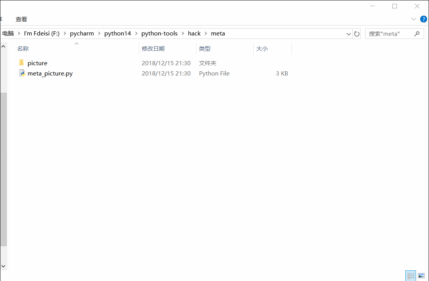429x281 pixels.
Task: Select the meta_picture.py Python file icon
Action: point(22,73)
